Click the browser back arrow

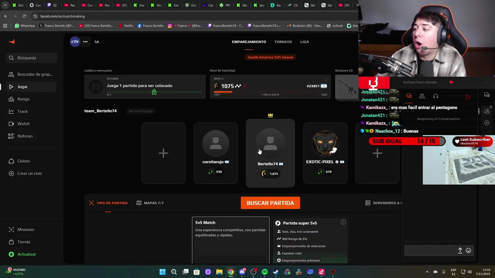(x=5, y=16)
